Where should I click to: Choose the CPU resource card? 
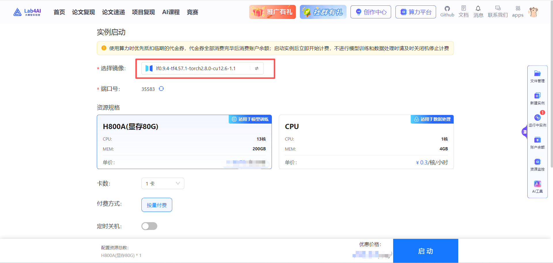coord(366,141)
